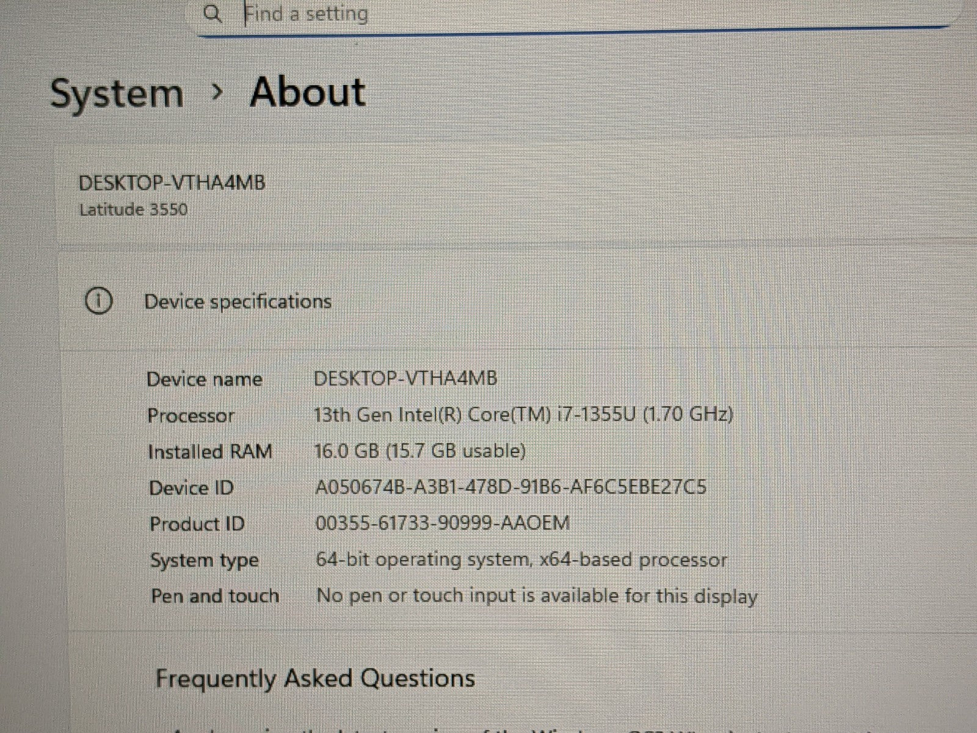Click the Pen and touch row
This screenshot has width=977, height=733.
coord(215,596)
